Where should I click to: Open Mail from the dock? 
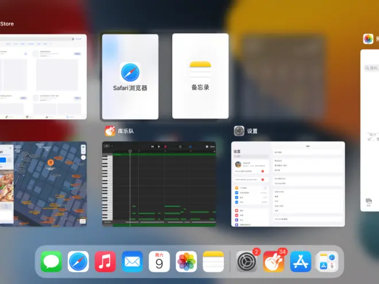132,262
